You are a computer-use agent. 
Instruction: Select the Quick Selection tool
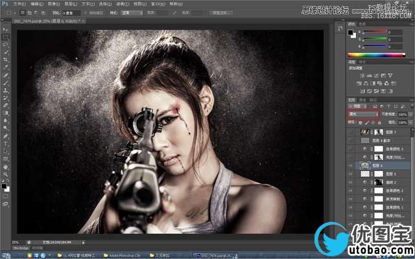[6, 52]
